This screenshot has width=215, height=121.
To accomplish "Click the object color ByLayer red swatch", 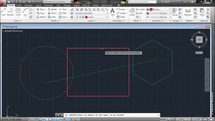I will pyautogui.click(x=151, y=9).
